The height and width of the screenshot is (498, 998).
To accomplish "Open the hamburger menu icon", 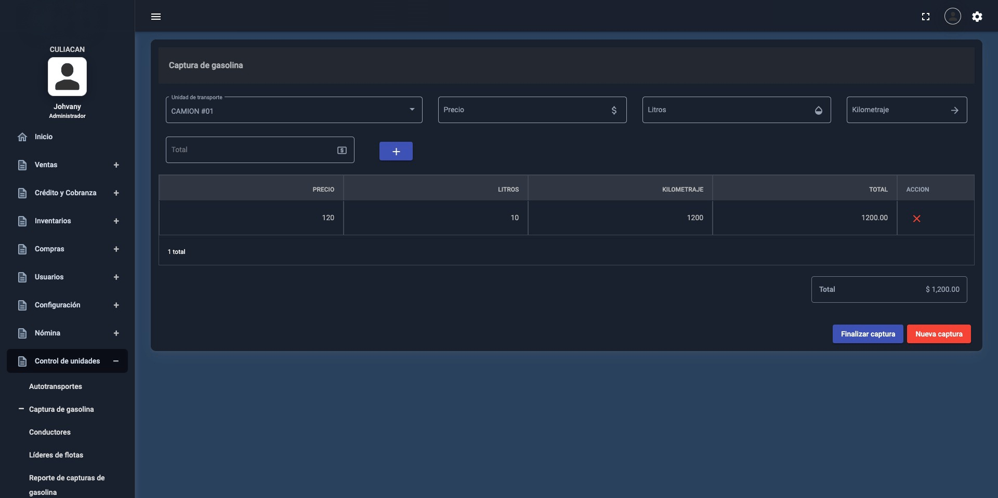I will tap(156, 17).
